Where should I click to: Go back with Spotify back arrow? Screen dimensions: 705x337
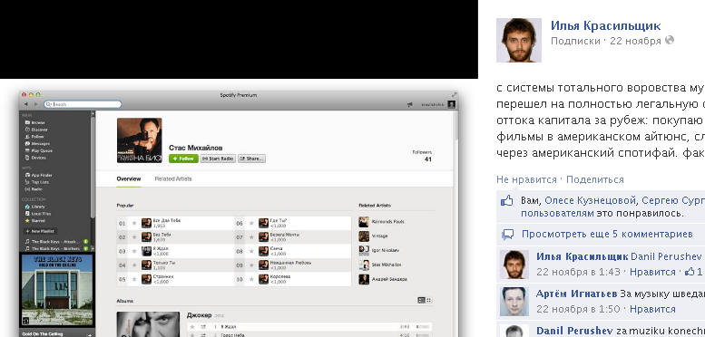coord(26,104)
